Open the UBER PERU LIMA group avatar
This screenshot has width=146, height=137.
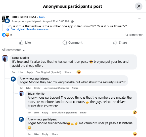coord(6,19)
